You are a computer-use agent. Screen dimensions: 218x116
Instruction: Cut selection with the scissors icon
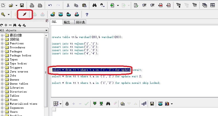click(68, 5)
